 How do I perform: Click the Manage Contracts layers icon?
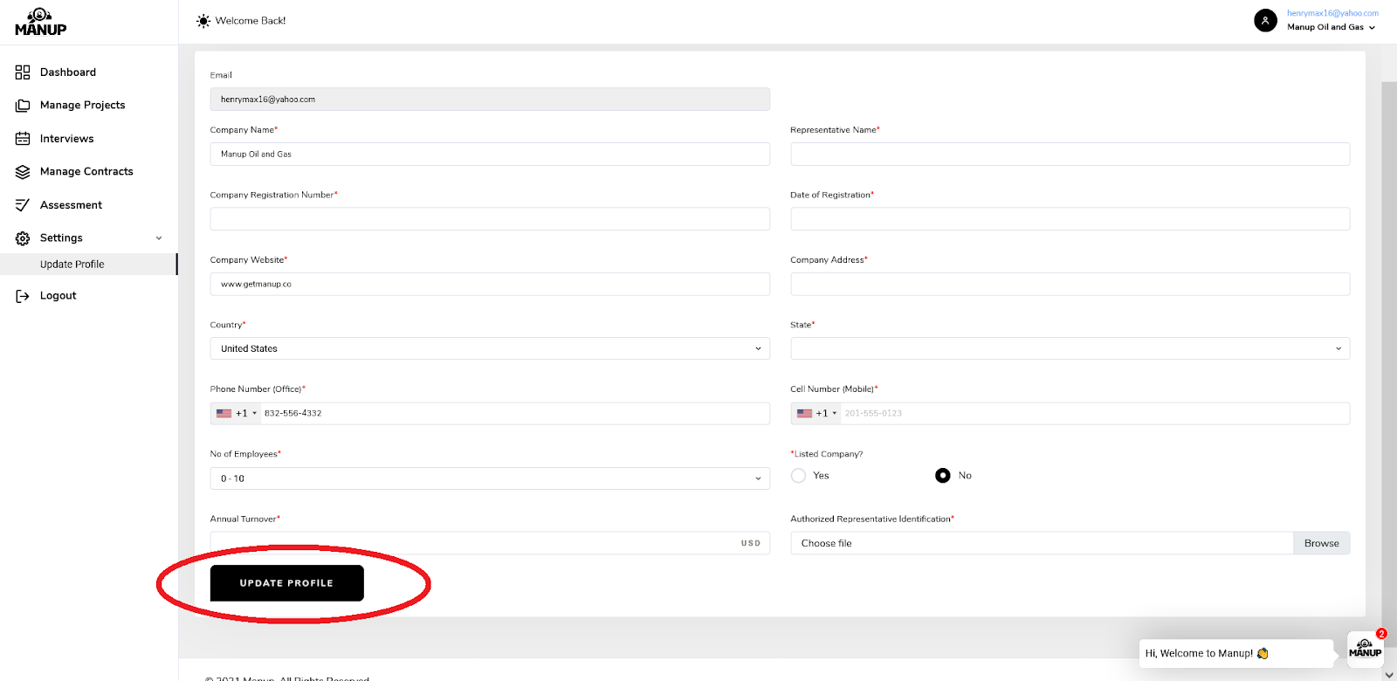23,172
